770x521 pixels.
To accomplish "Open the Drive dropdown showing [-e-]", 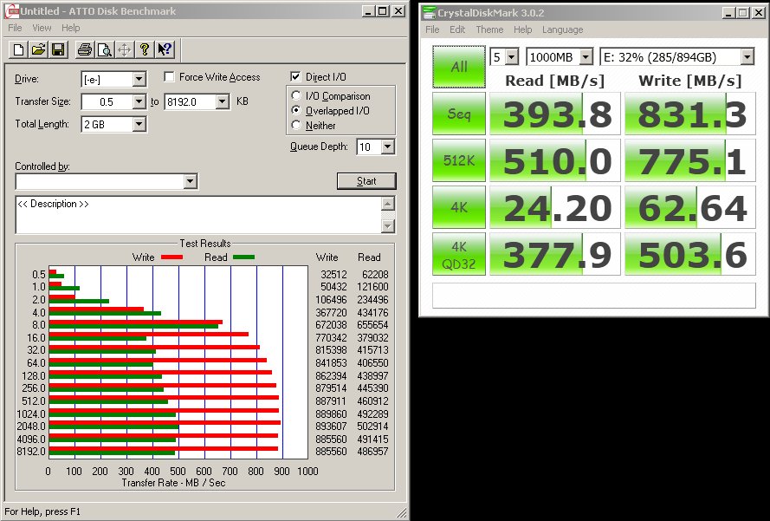I will pos(139,79).
